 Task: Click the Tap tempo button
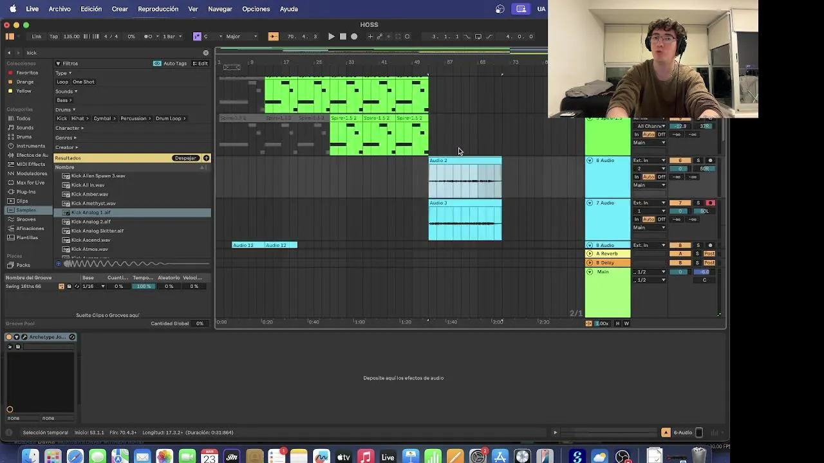tap(53, 37)
